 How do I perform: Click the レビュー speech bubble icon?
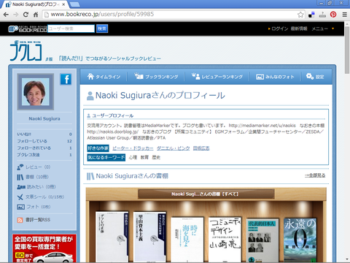click(x=20, y=167)
